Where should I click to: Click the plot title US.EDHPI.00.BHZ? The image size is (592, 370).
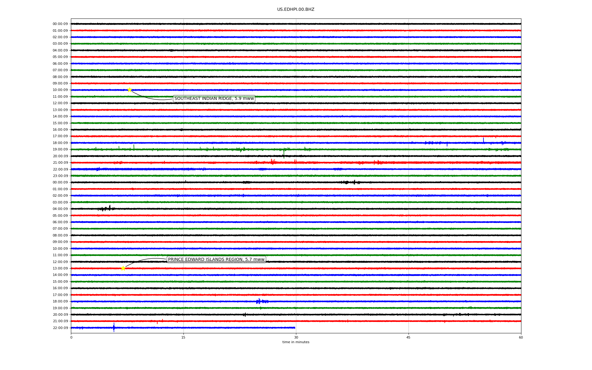tap(296, 10)
